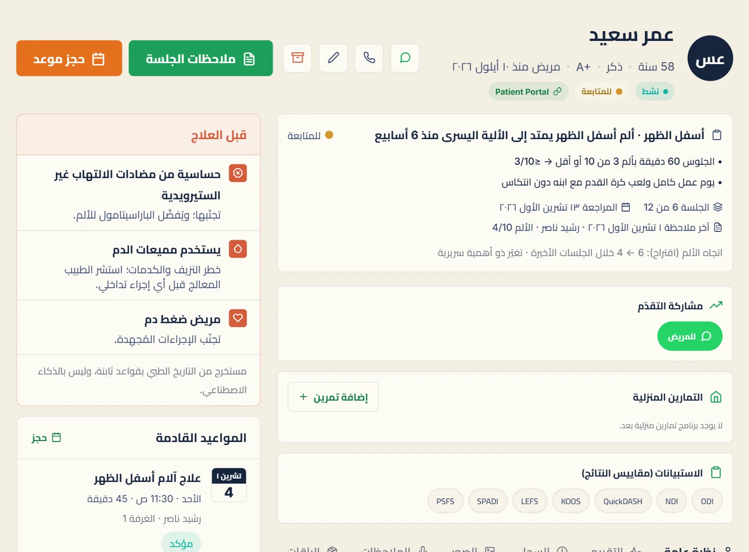The width and height of the screenshot is (749, 552).
Task: Click the allergy X icon for حساسية alert
Action: tap(238, 173)
